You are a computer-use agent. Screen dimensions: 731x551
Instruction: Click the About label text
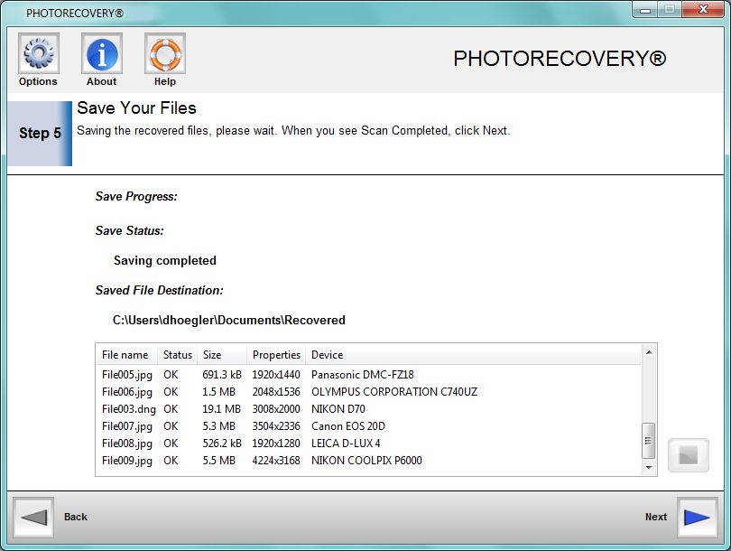pos(102,81)
